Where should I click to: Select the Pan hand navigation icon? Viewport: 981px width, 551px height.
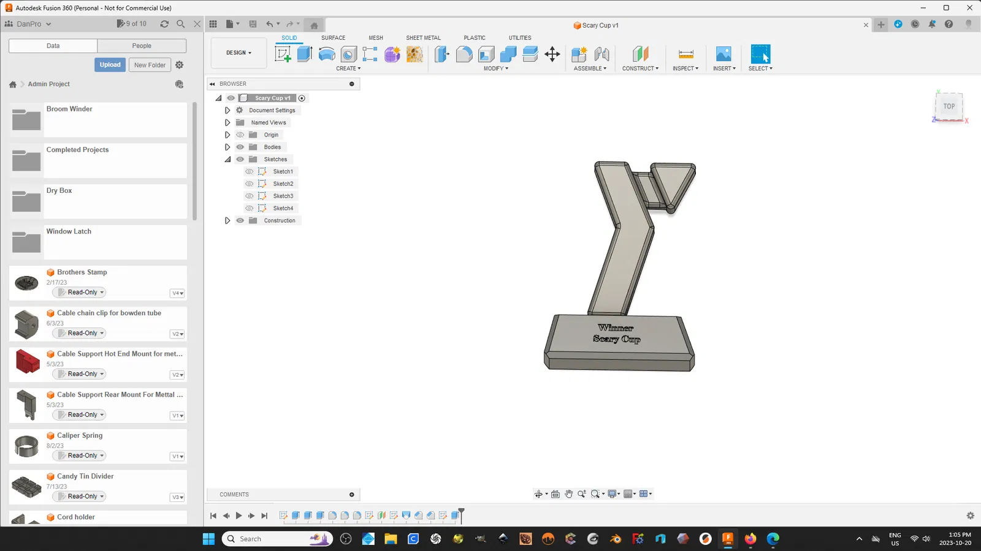(x=568, y=494)
